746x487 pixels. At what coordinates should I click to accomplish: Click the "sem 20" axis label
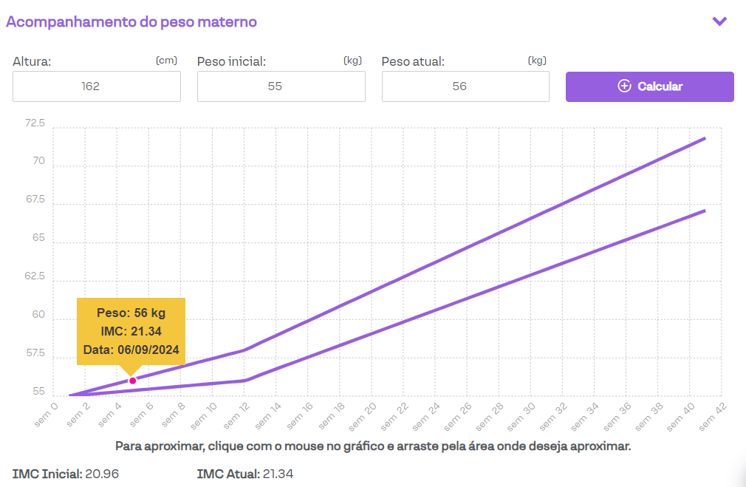[361, 417]
